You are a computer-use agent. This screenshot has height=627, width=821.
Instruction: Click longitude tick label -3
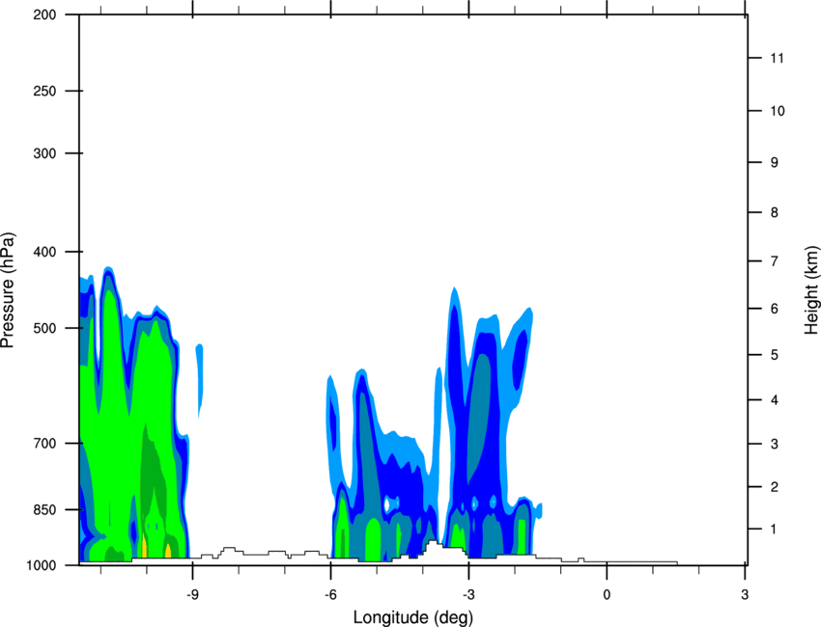[468, 595]
